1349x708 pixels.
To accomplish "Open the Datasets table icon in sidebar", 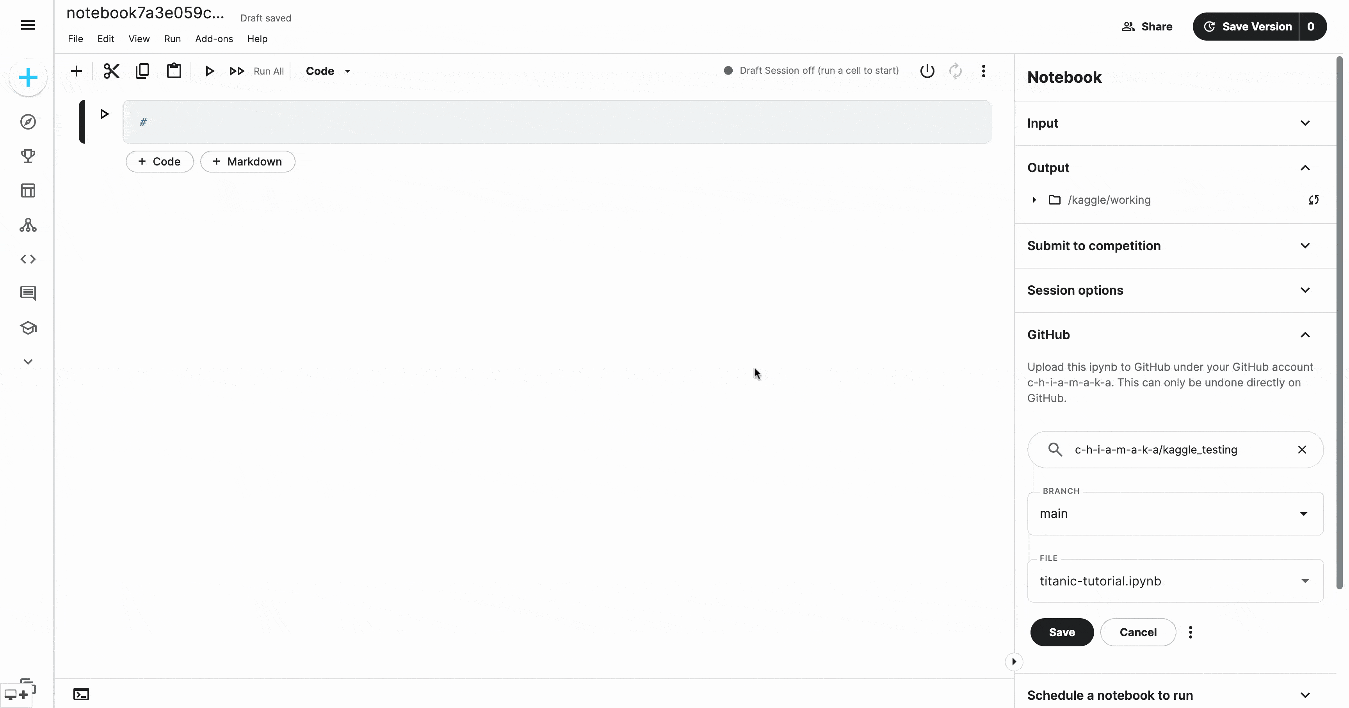I will (28, 190).
